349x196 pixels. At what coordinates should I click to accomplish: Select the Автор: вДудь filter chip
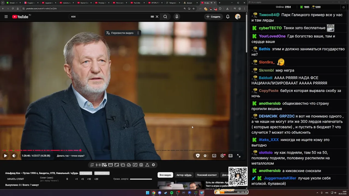(x=184, y=175)
